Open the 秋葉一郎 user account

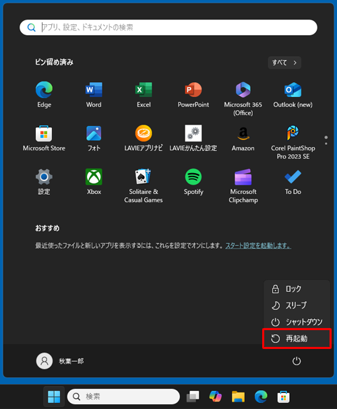[x=60, y=361]
